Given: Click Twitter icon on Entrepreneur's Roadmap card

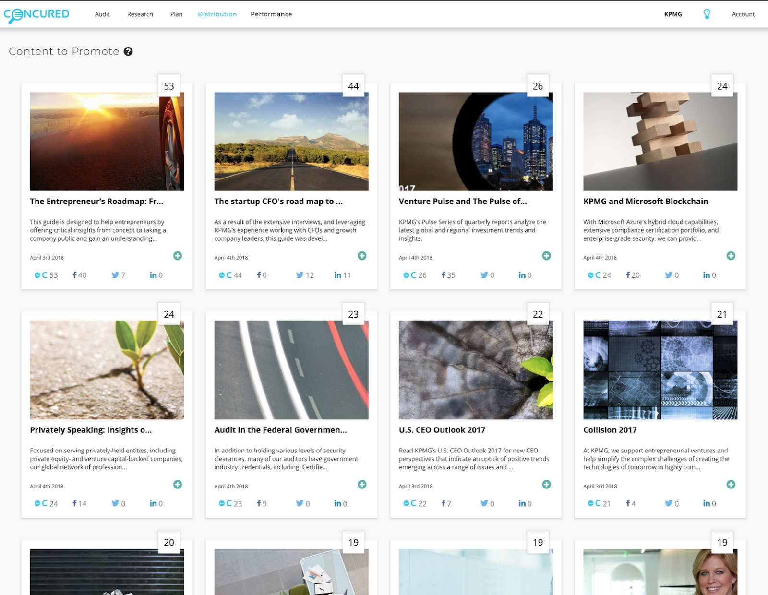Looking at the screenshot, I should point(115,275).
